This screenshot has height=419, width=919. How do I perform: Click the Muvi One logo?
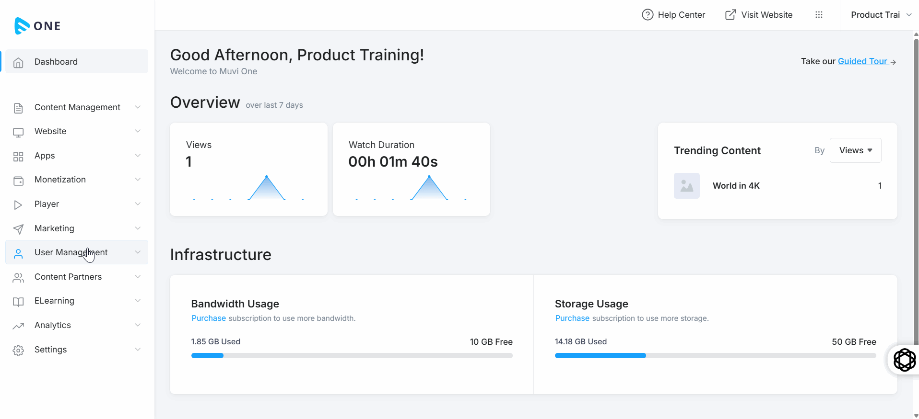pyautogui.click(x=37, y=26)
